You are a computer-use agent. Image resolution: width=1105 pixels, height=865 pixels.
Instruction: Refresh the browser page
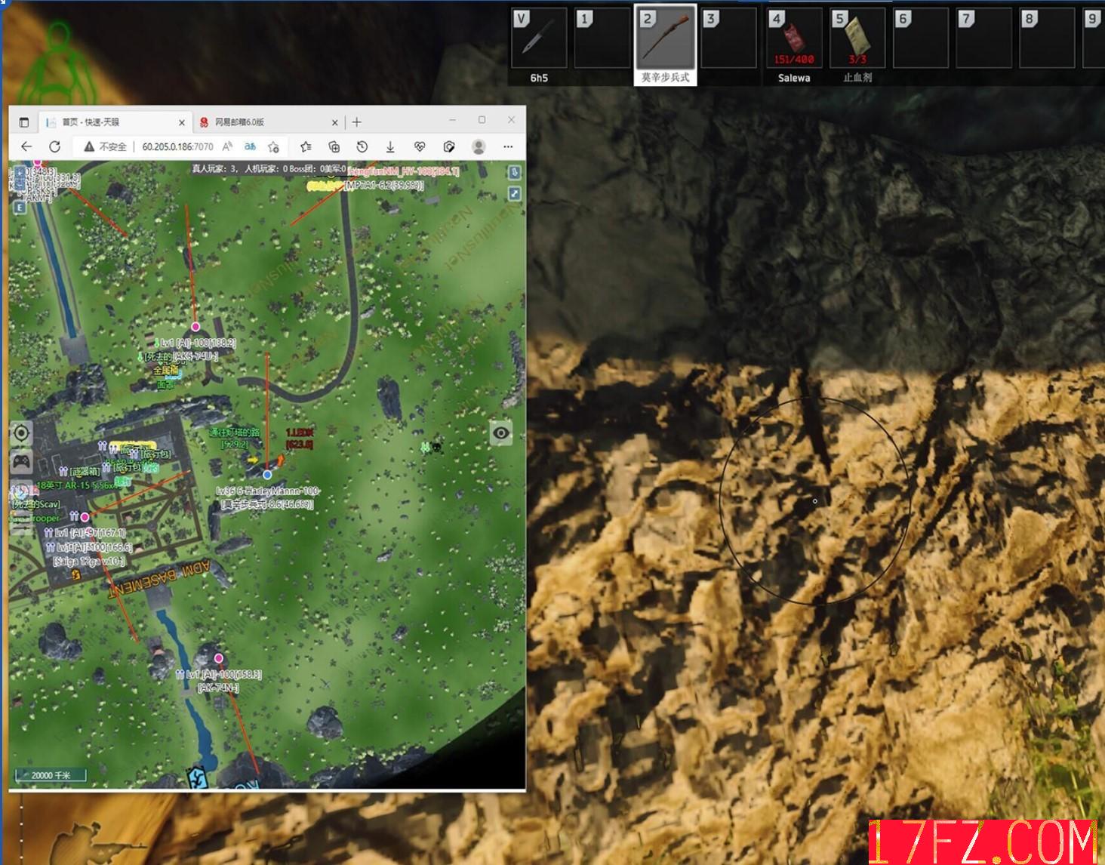(54, 146)
